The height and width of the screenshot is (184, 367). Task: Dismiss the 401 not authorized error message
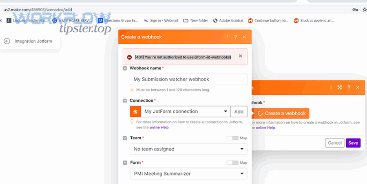(240, 56)
